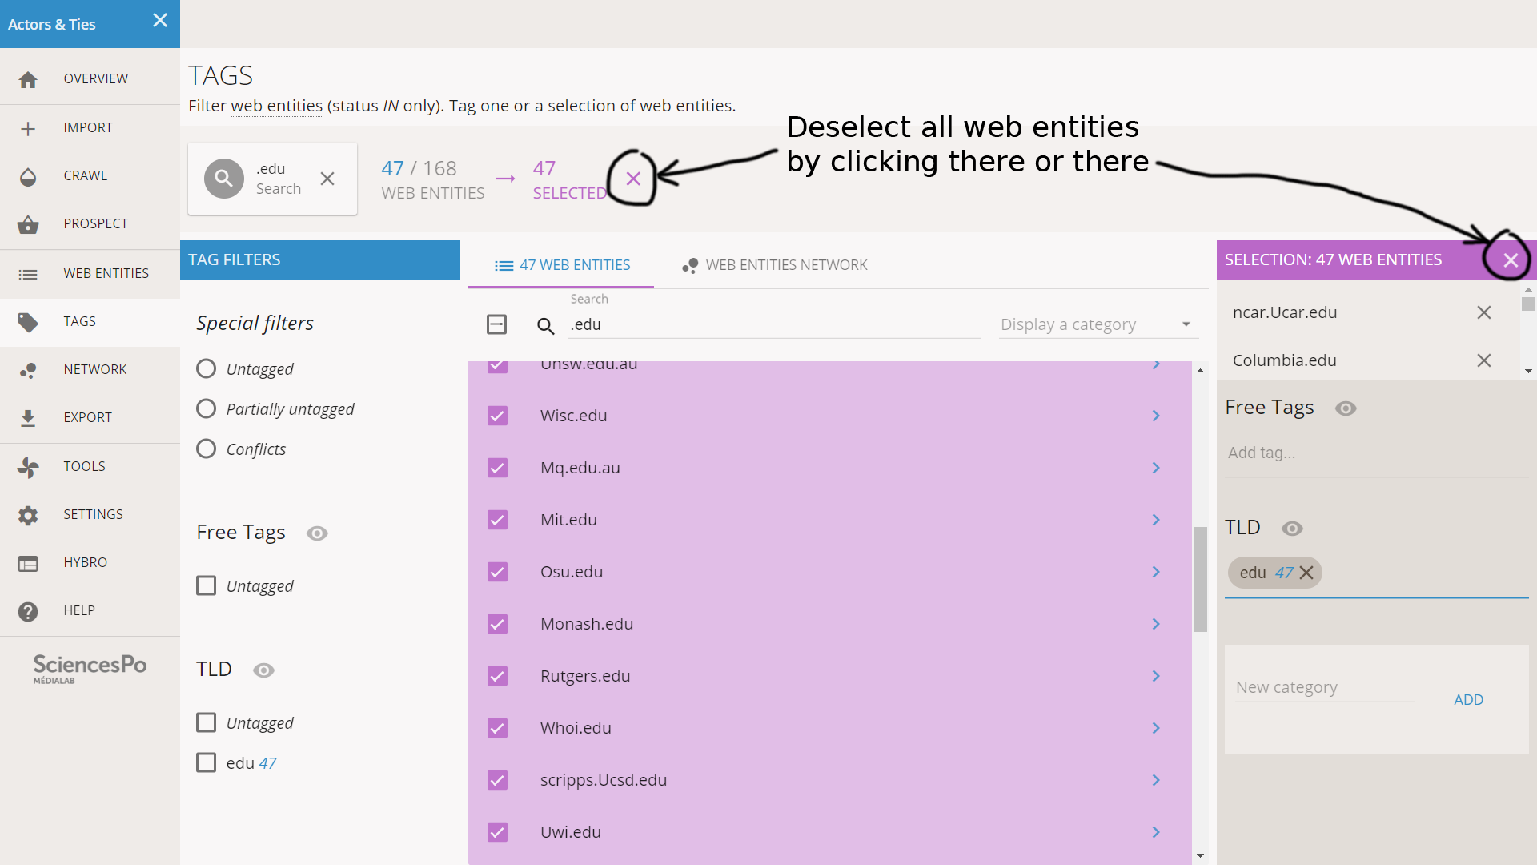Remove ncar.Ucar.edu from the selection

(x=1484, y=312)
